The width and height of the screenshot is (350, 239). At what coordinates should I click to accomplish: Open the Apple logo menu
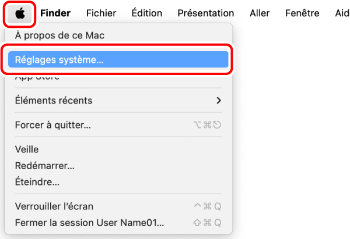click(x=20, y=14)
